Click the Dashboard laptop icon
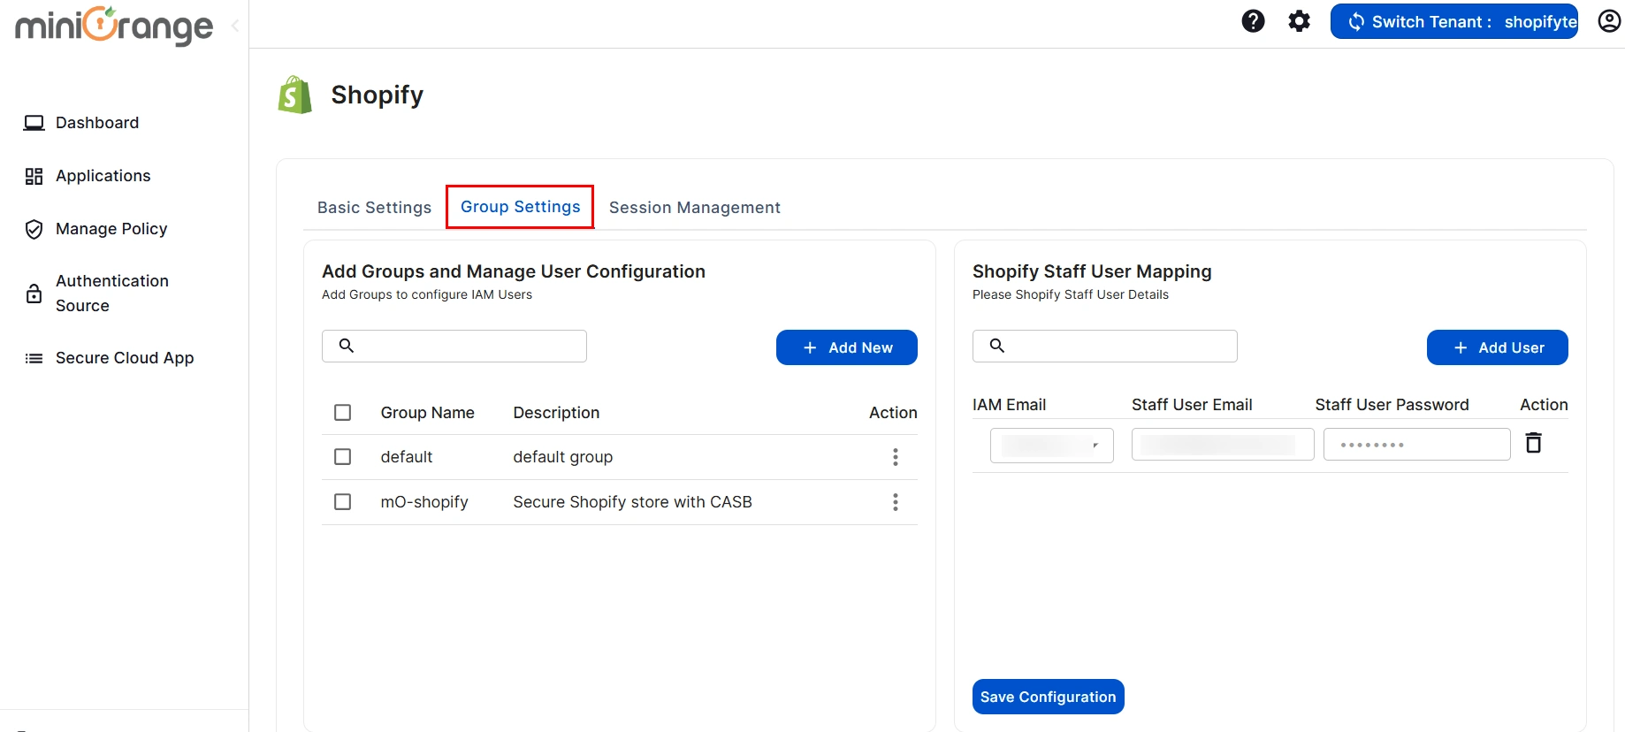 (34, 123)
